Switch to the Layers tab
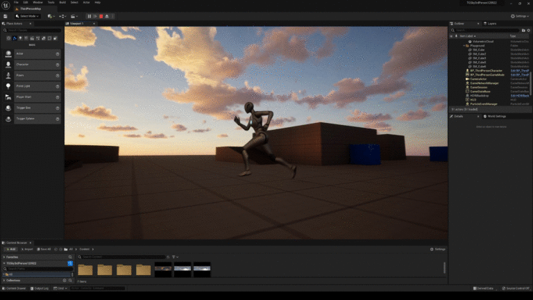 point(491,24)
